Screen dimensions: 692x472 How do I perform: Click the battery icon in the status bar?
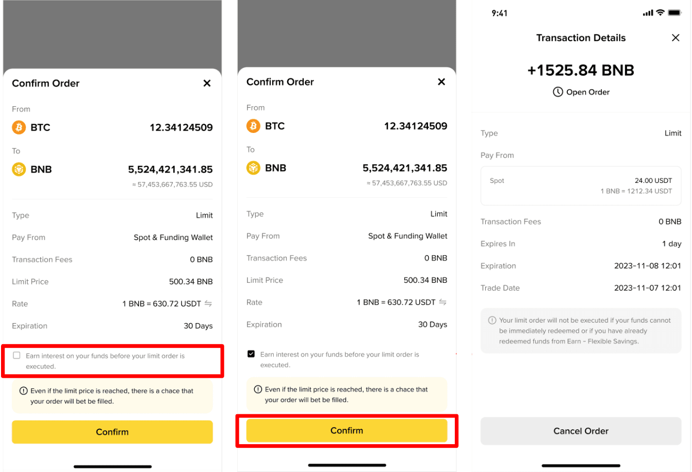click(x=674, y=13)
